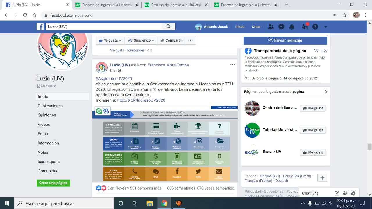Click the Chrome home icon
The width and height of the screenshot is (372, 209).
tap(34, 15)
